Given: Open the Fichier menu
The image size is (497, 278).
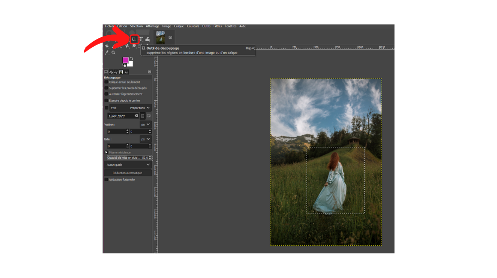Looking at the screenshot, I should 109,26.
